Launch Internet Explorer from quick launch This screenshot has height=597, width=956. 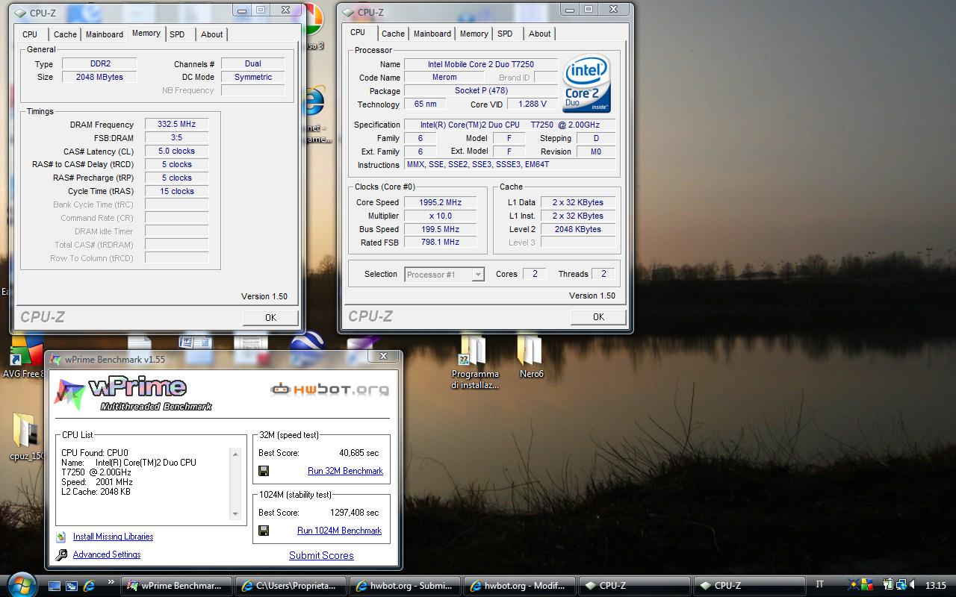(x=89, y=586)
